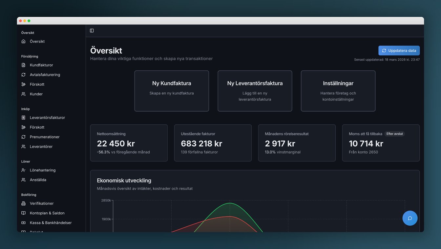Click the home icon beside Översikt in sidebar
This screenshot has width=441, height=249.
(23, 42)
